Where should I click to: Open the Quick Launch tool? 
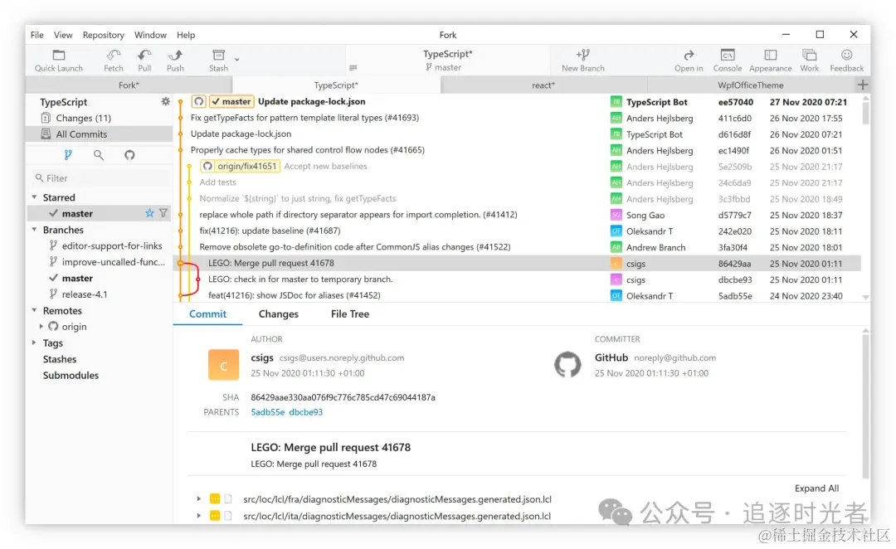coord(58,61)
